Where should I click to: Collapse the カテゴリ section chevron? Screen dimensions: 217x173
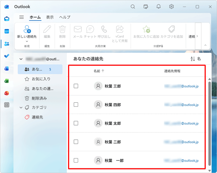click(21, 107)
